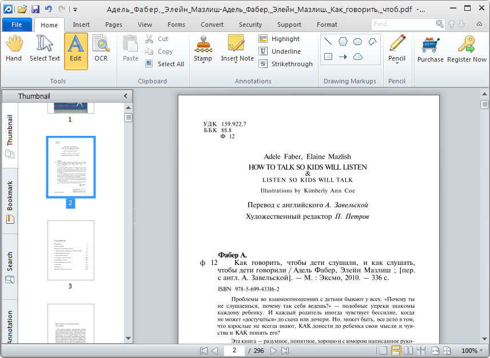Open the Format ribbon tab
Screen dimensions: 490x358
click(327, 25)
